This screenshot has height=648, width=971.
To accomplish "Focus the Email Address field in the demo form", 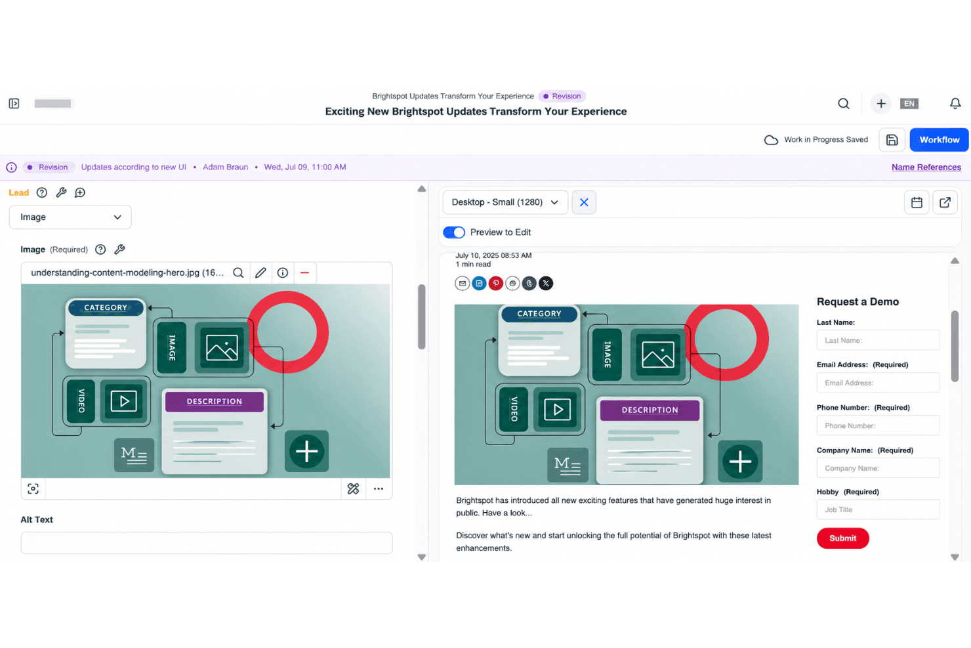I will (x=878, y=383).
